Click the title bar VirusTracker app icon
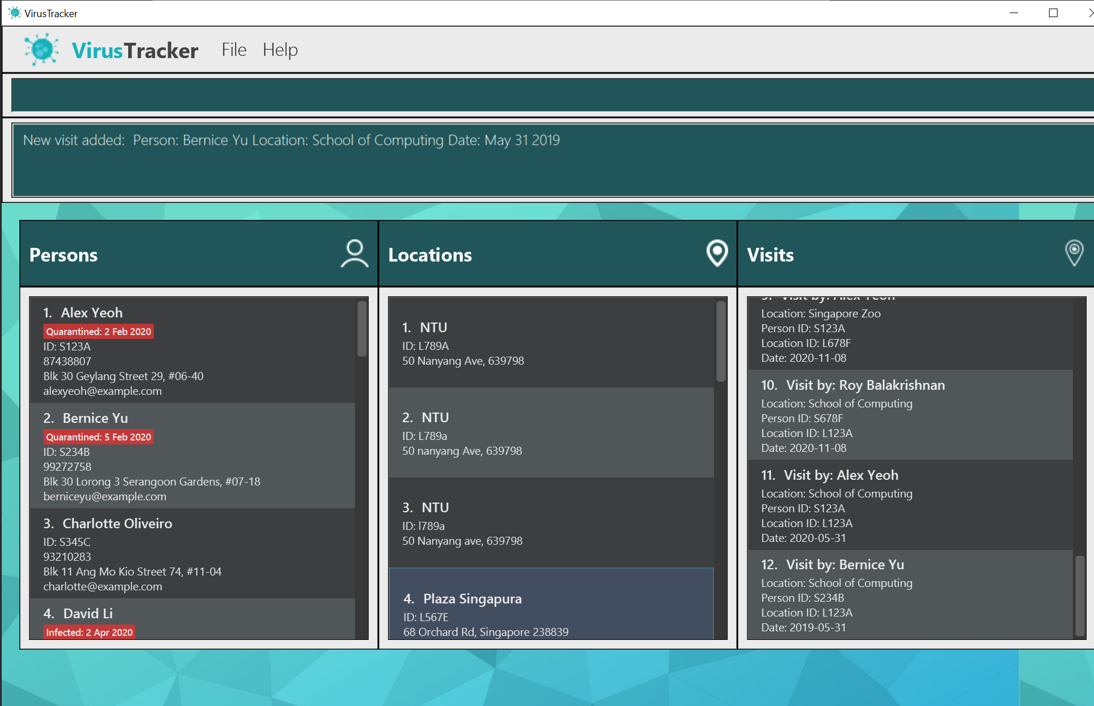1094x706 pixels. (x=14, y=13)
